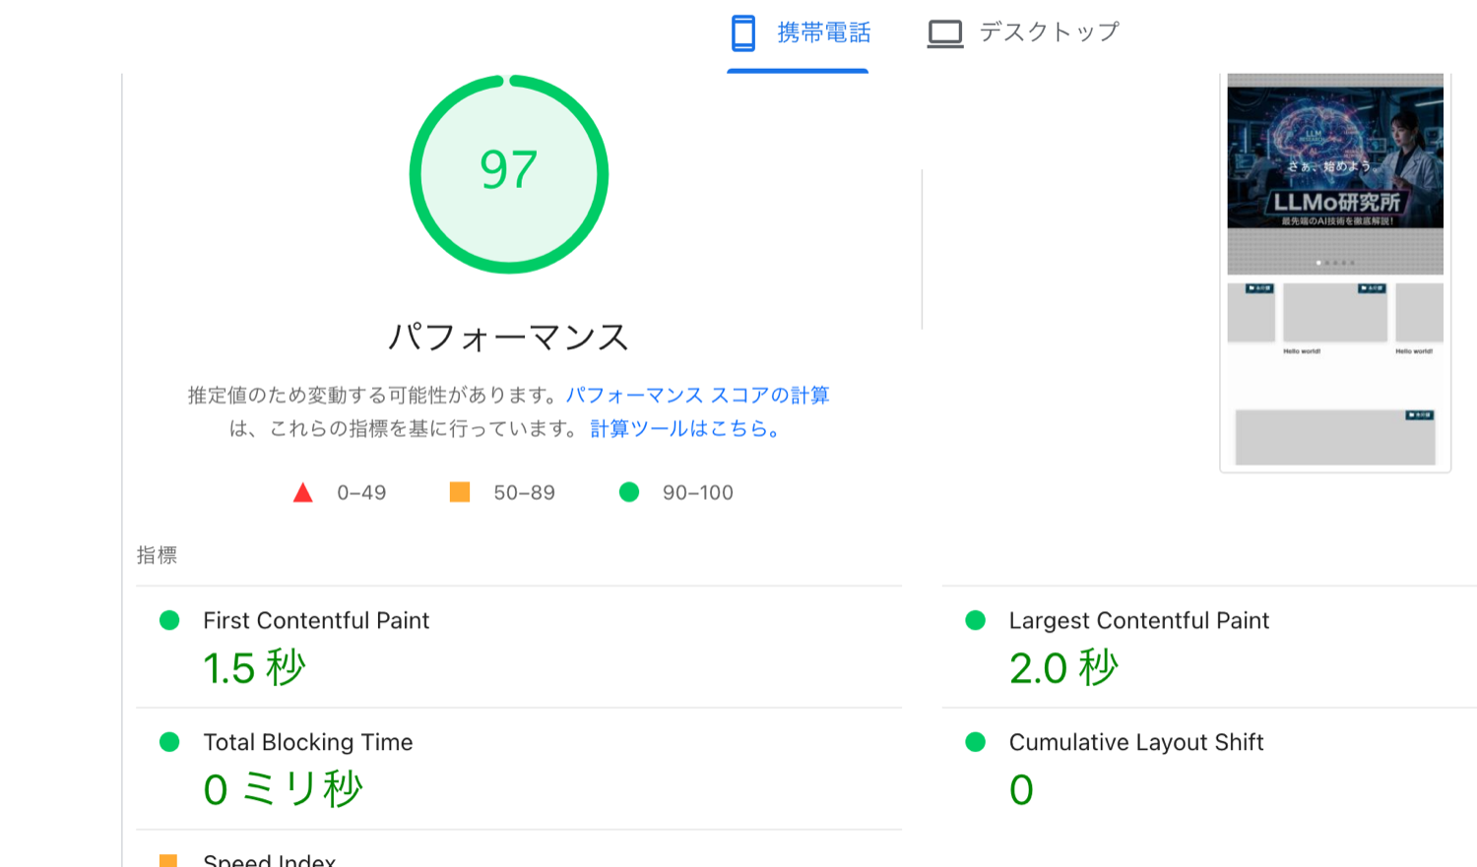Image resolution: width=1477 pixels, height=867 pixels.
Task: Select the 指標 metrics section label
Action: [x=158, y=555]
